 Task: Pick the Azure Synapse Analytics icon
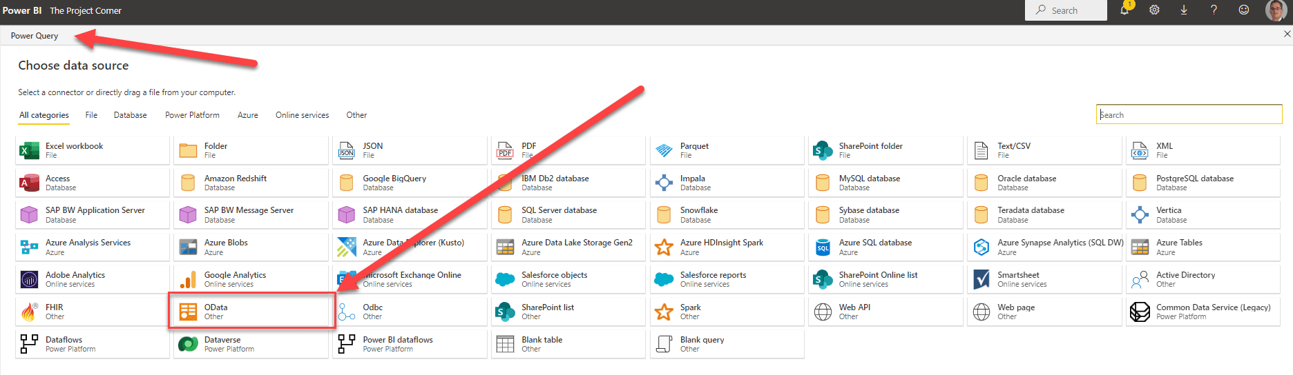(x=981, y=247)
